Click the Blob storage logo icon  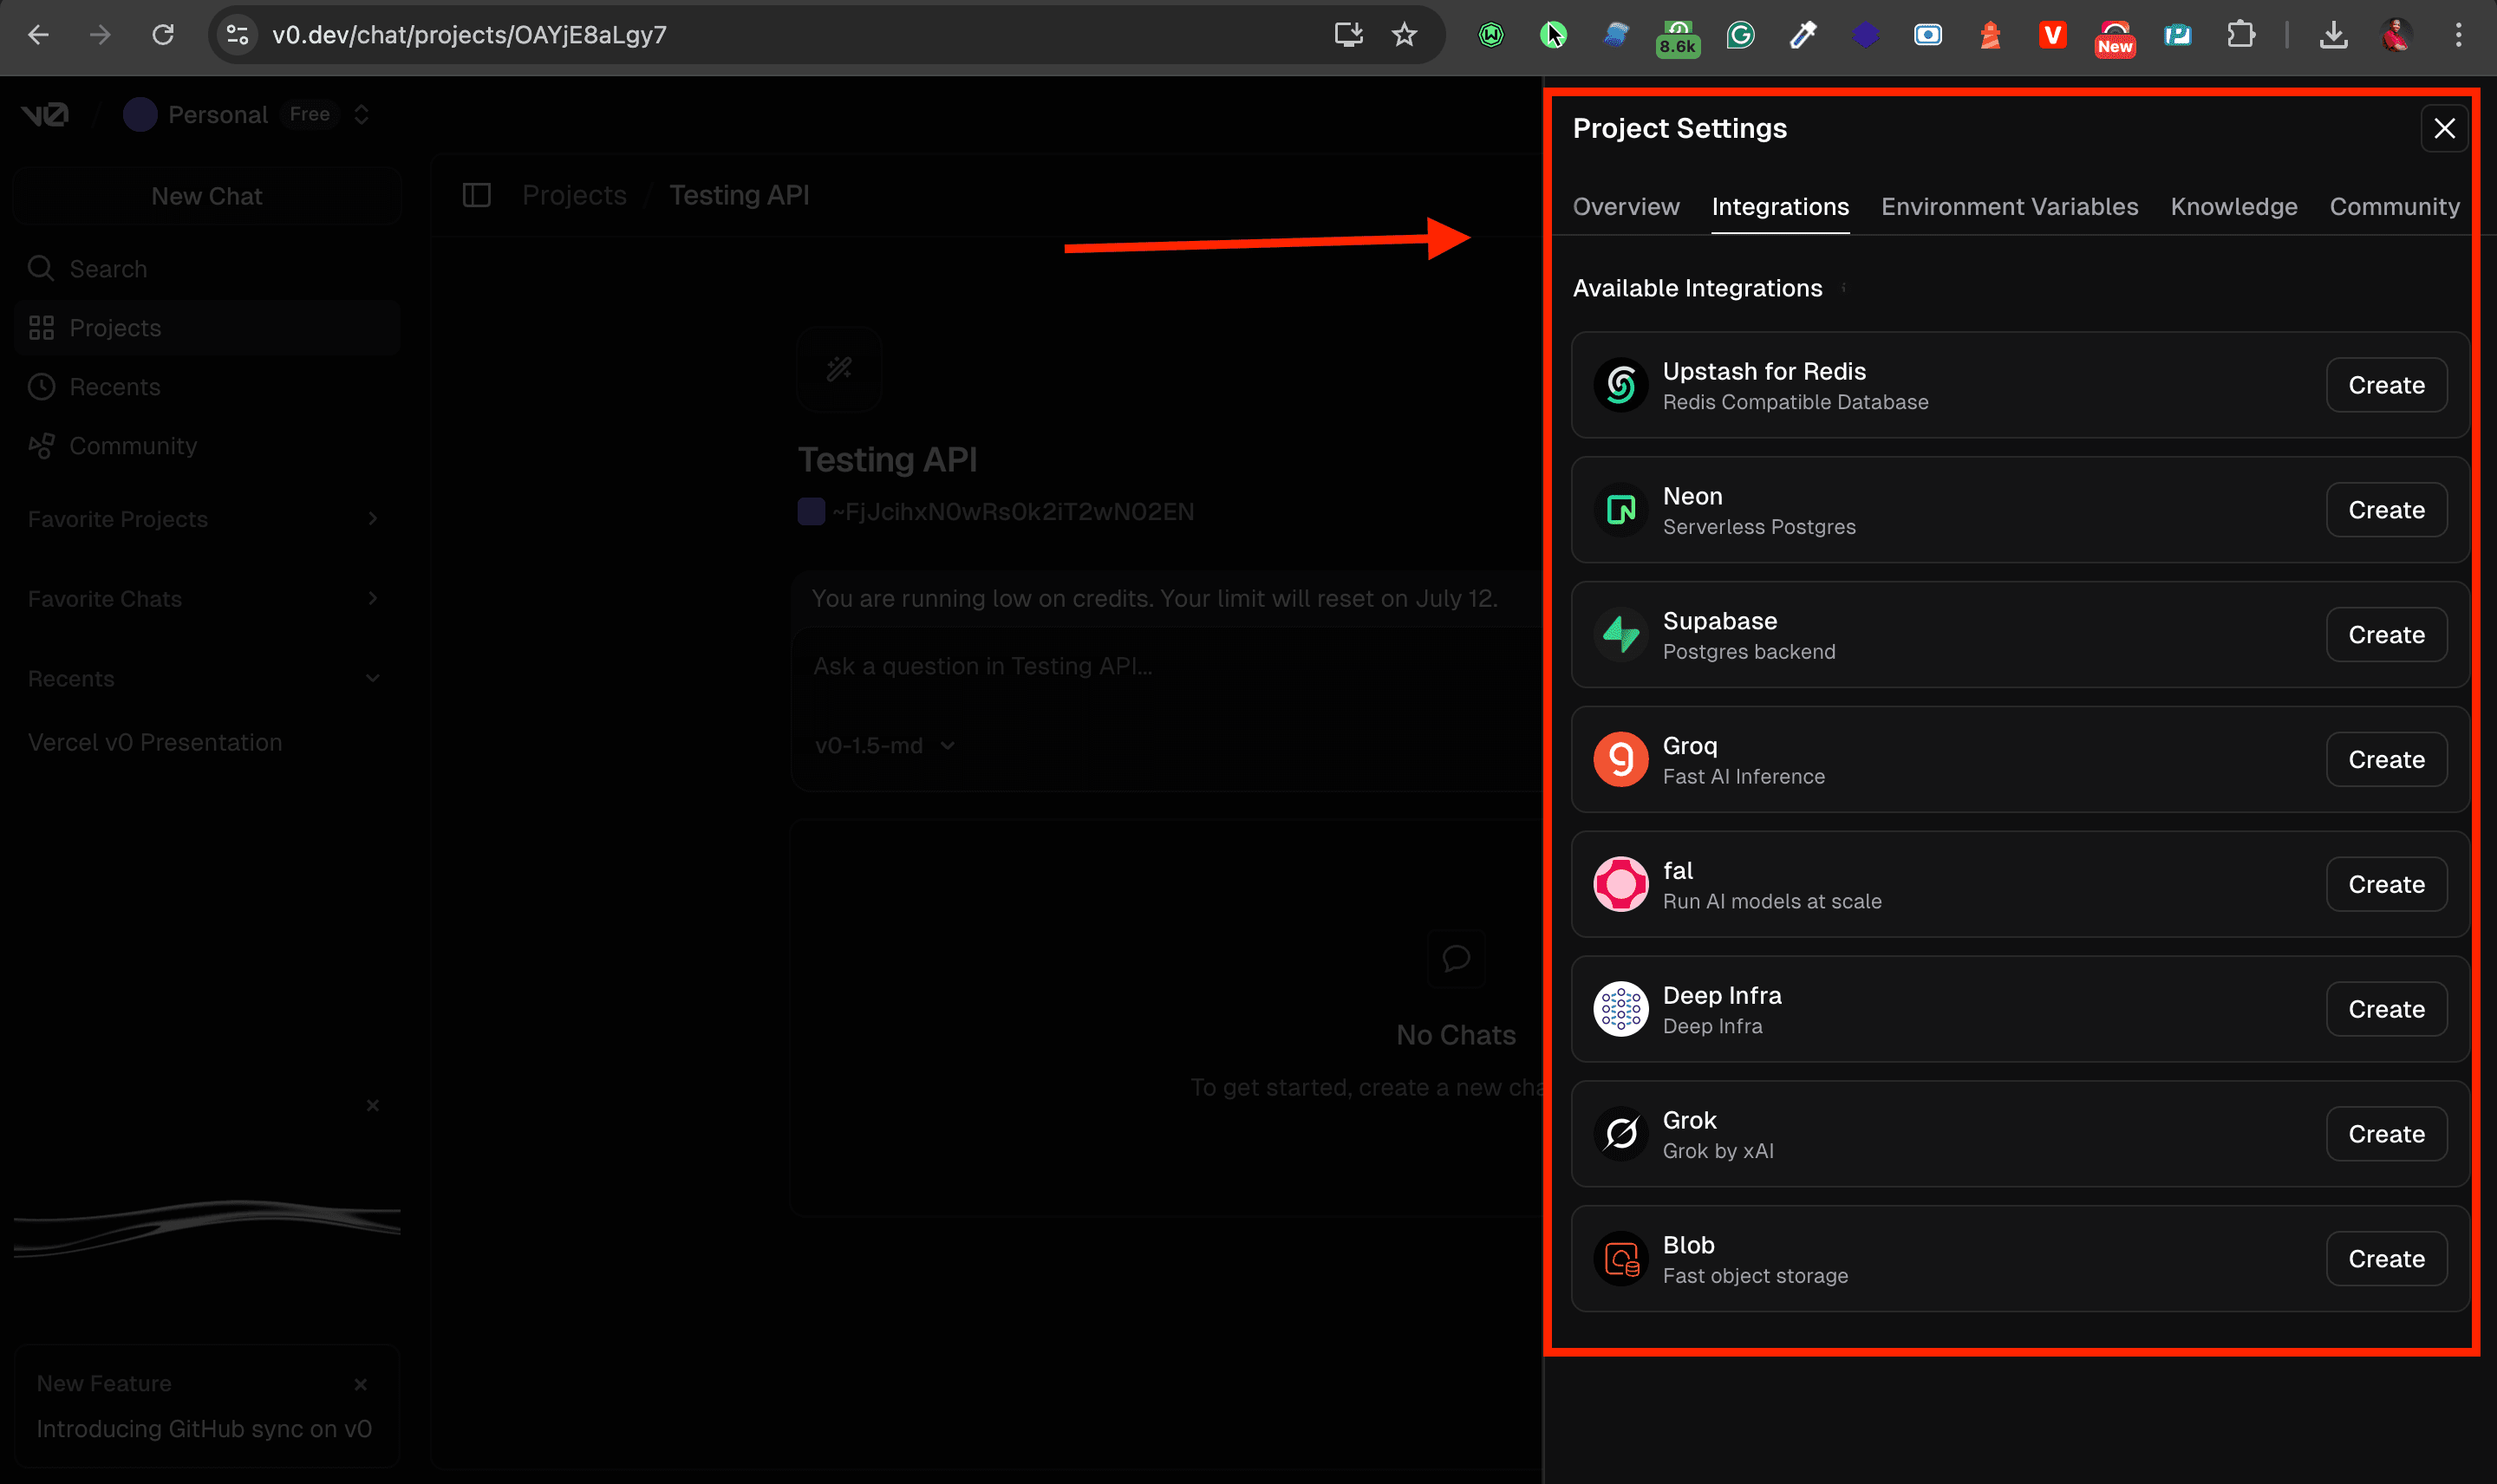[1620, 1259]
